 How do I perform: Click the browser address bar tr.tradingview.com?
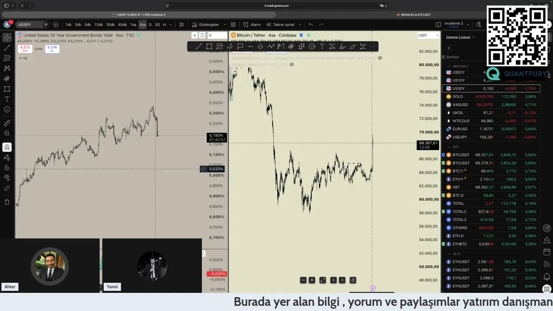pos(276,6)
